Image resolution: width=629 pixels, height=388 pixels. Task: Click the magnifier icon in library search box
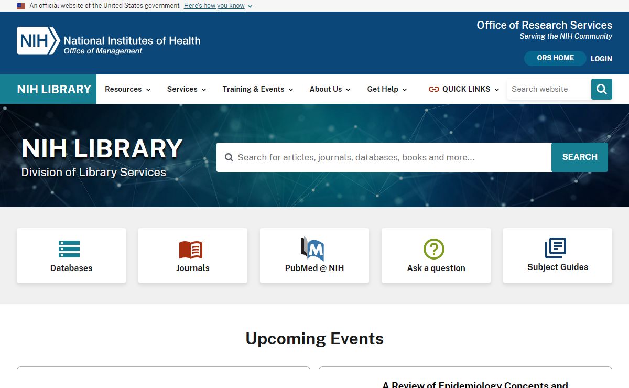[229, 157]
